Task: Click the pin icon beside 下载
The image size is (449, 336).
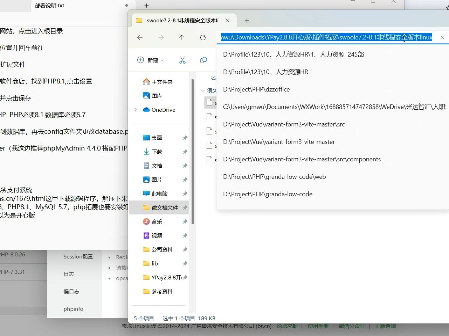Action: pos(185,152)
